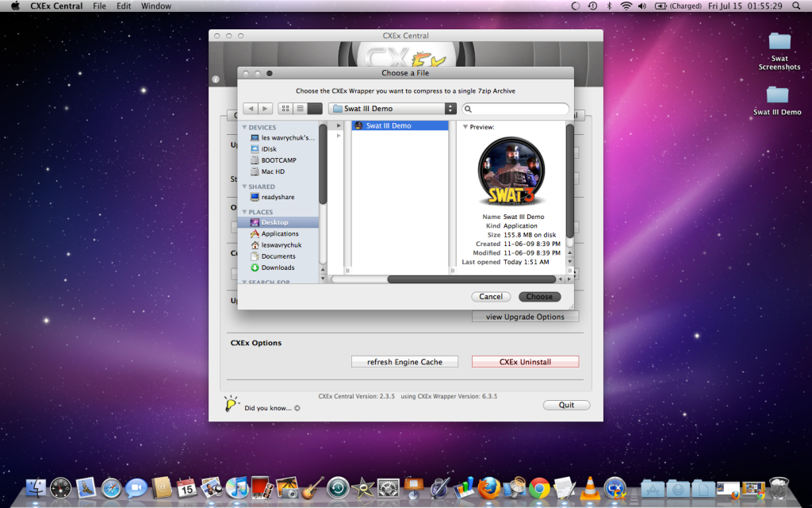
Task: Open the File menu
Action: tap(99, 6)
